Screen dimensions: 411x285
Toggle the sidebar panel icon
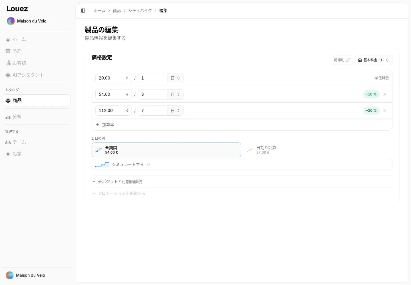click(x=83, y=11)
